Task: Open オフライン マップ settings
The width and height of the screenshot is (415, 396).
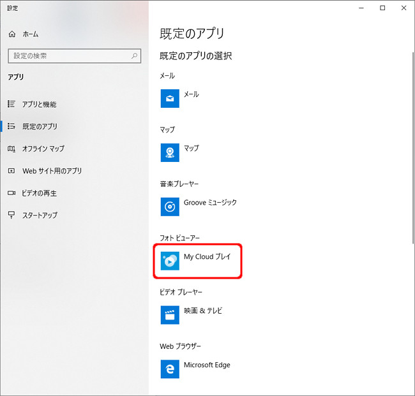Action: point(43,149)
